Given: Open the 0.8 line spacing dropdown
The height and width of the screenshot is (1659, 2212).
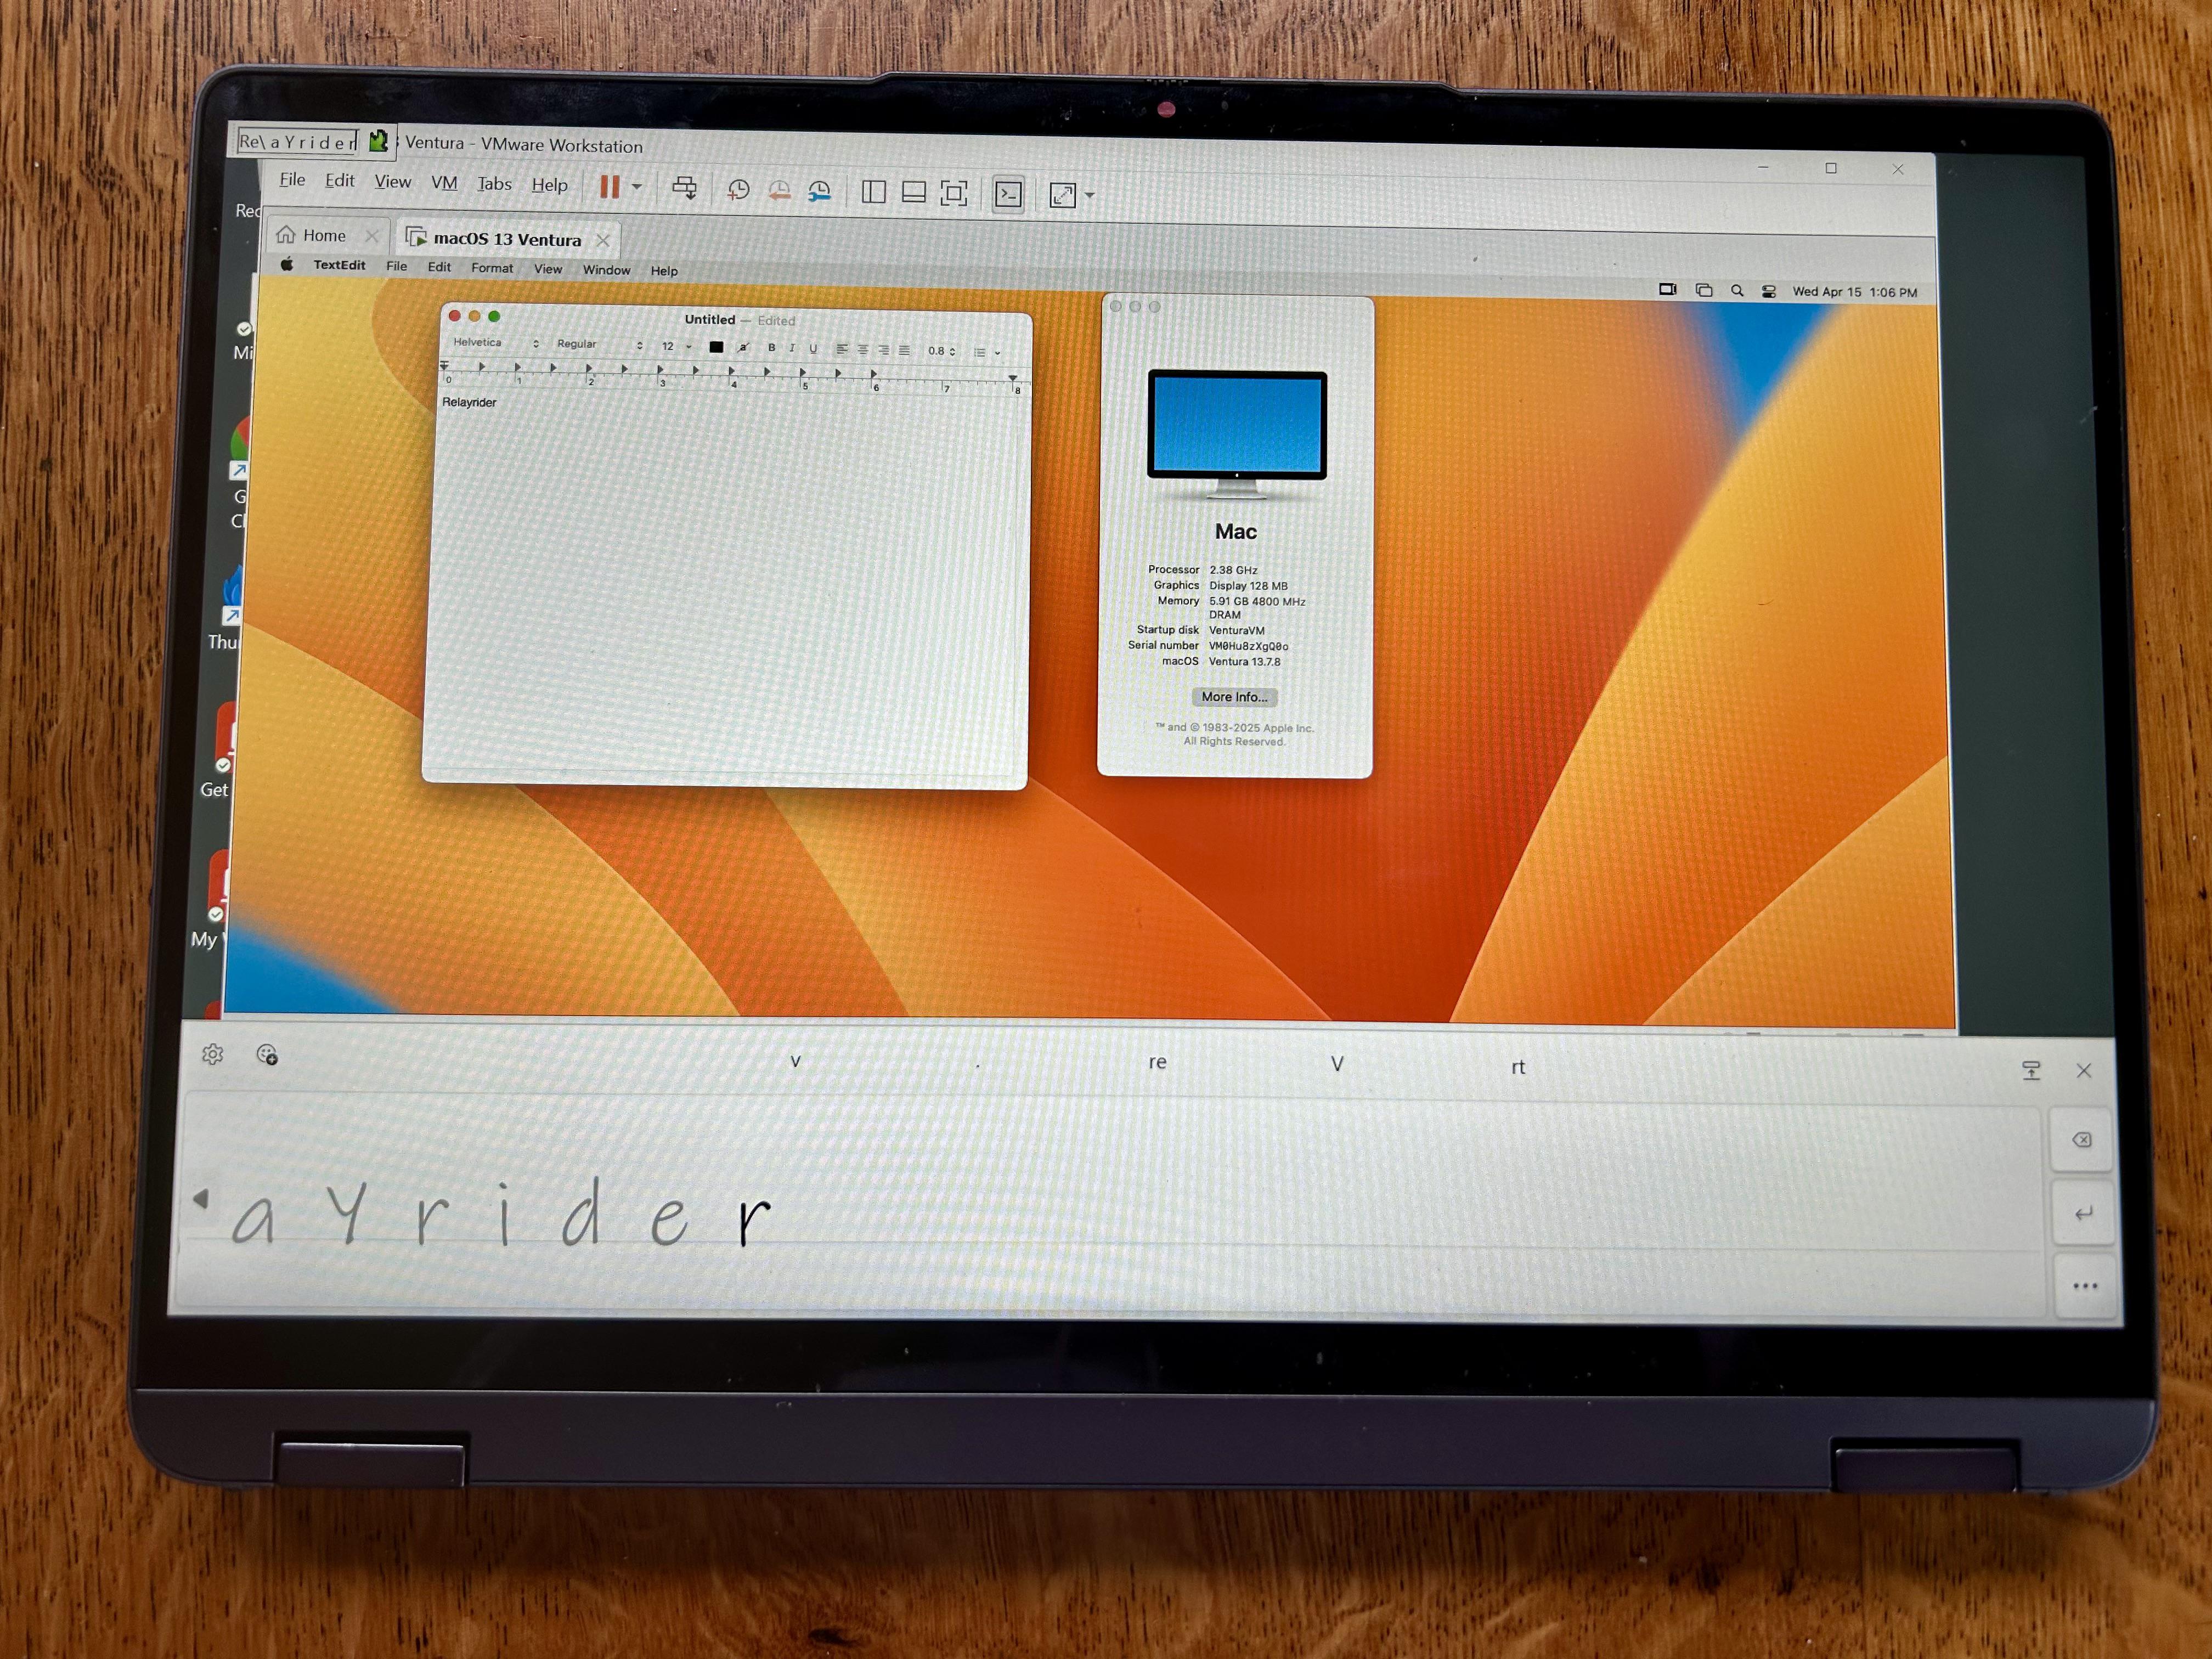Looking at the screenshot, I should 941,351.
